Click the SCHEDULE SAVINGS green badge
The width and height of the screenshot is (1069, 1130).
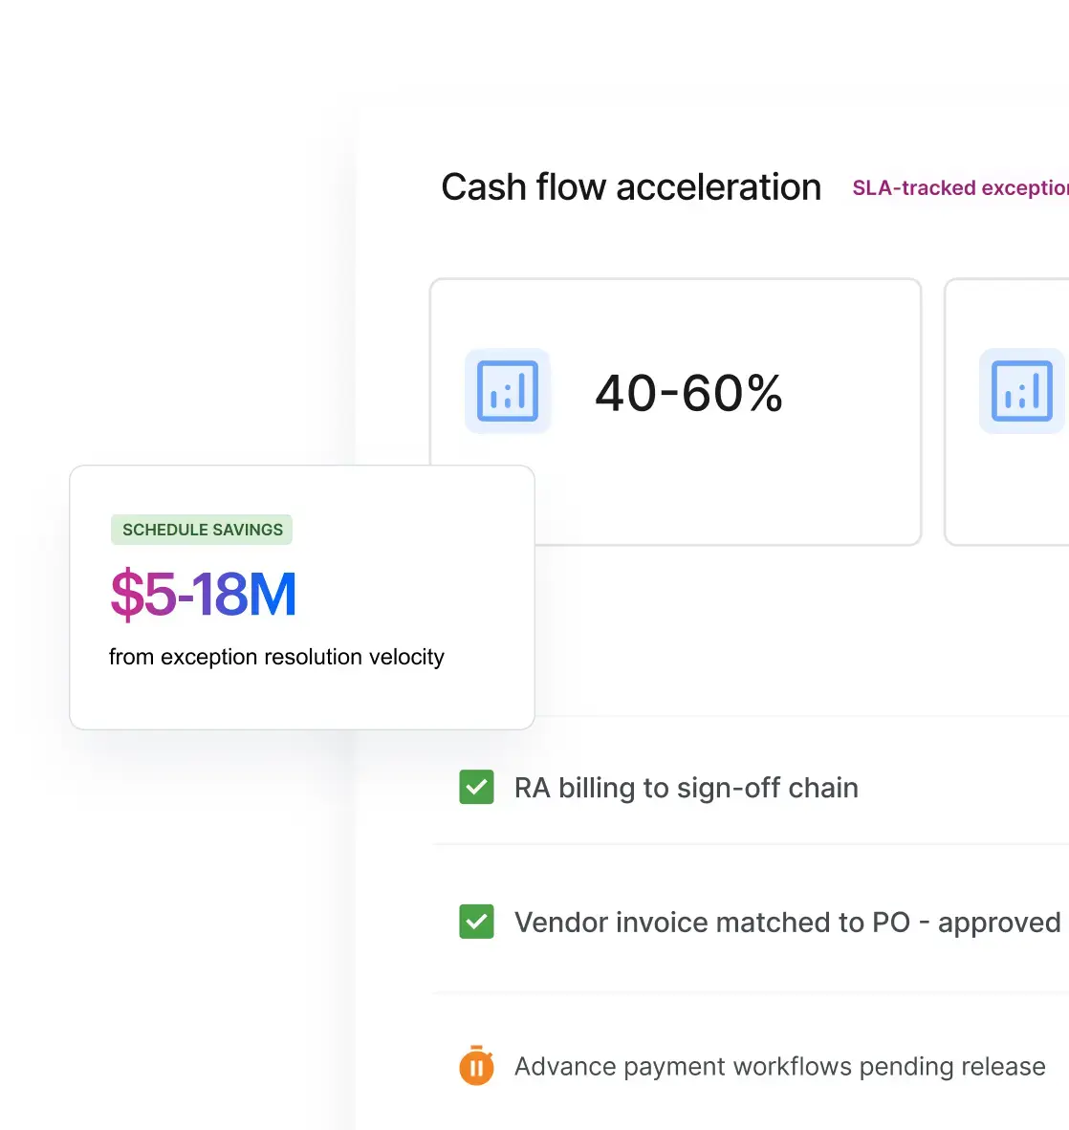[x=202, y=530]
